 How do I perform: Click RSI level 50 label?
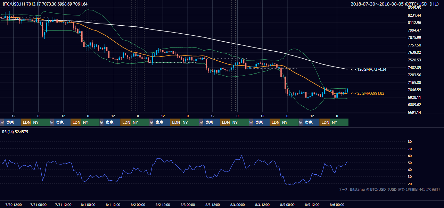point(410,163)
